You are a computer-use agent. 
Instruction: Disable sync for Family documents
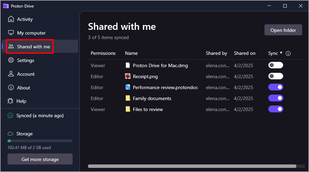275,98
